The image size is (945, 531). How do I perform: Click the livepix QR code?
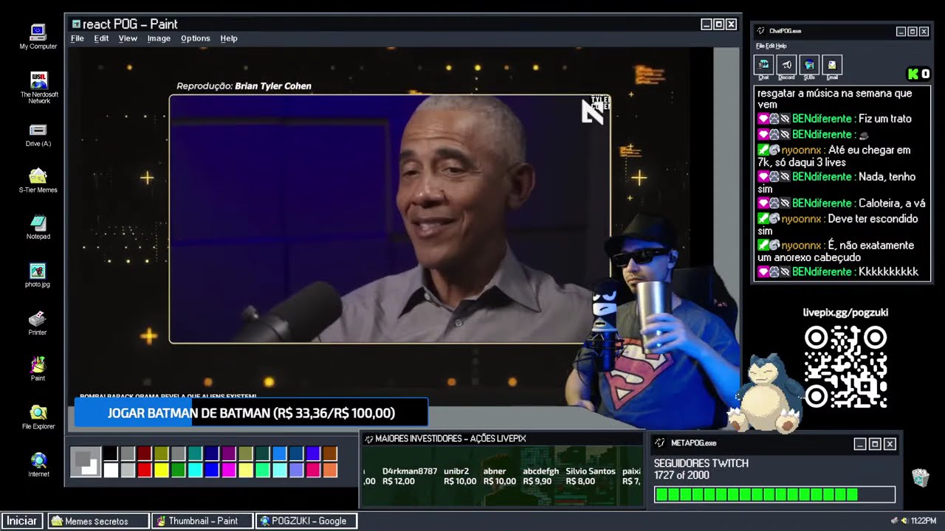tap(845, 367)
